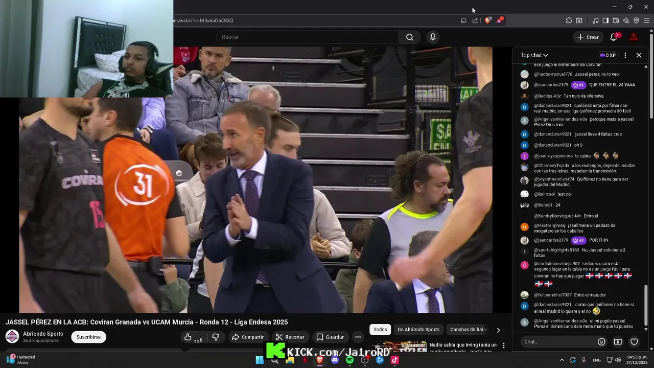
Task: Click the browser URL address bar
Action: [312, 20]
